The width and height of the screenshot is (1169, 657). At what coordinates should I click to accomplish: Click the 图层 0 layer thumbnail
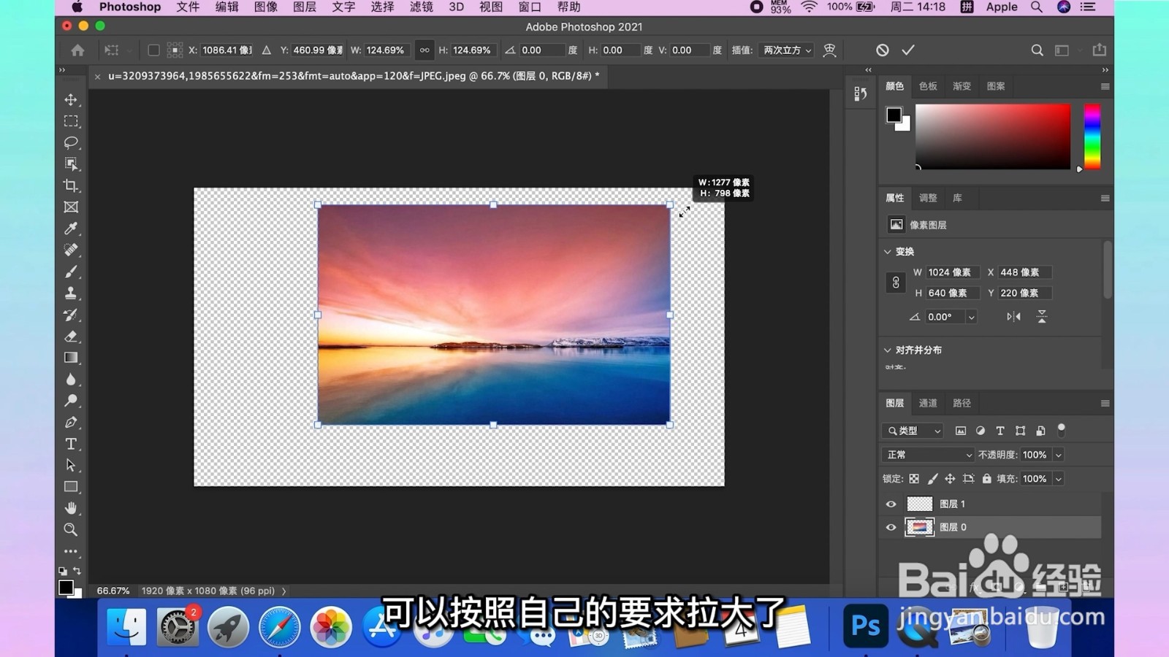tap(919, 527)
